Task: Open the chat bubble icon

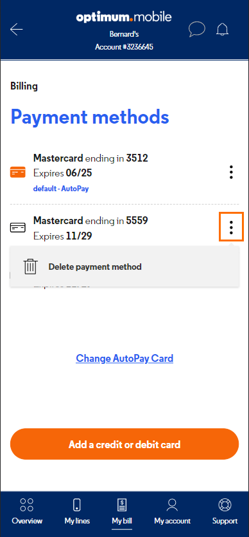Action: pyautogui.click(x=197, y=30)
